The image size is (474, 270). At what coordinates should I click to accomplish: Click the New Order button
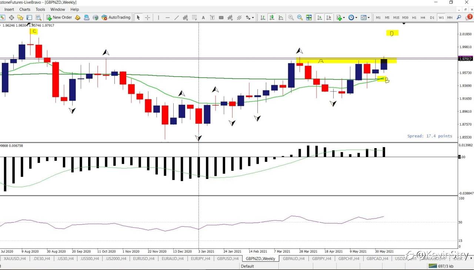pyautogui.click(x=59, y=17)
